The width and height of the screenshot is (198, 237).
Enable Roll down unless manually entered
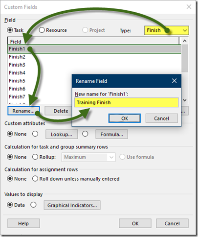coord(35,179)
